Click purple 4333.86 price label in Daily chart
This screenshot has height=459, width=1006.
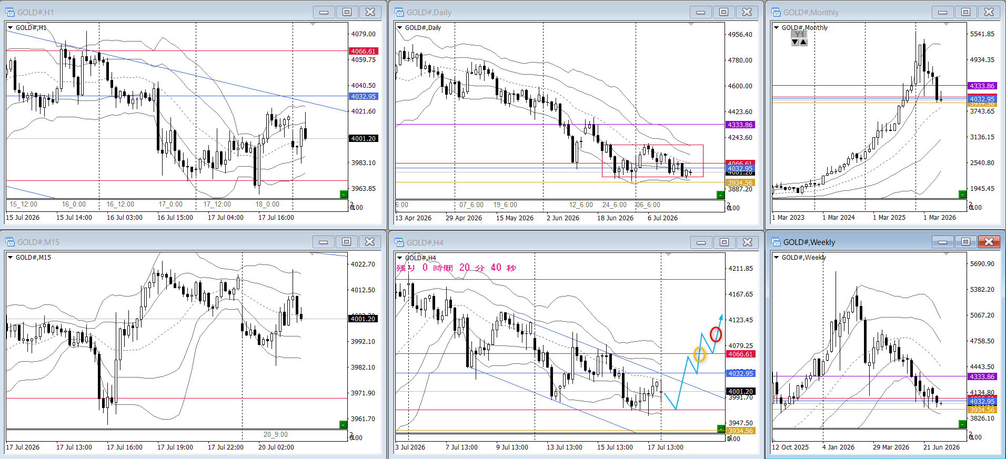click(x=740, y=125)
